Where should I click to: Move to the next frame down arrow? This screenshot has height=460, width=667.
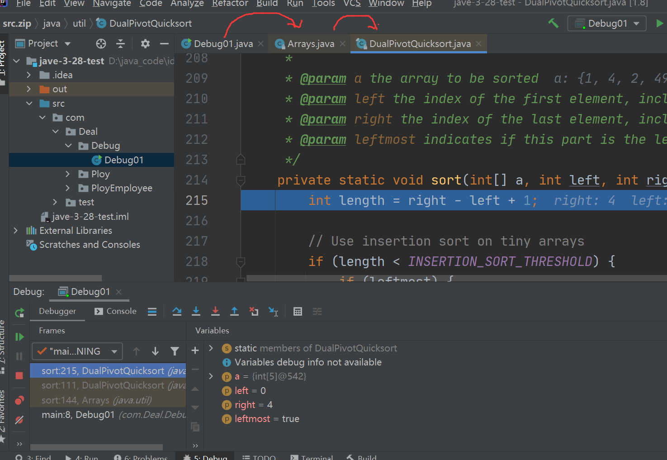[155, 351]
